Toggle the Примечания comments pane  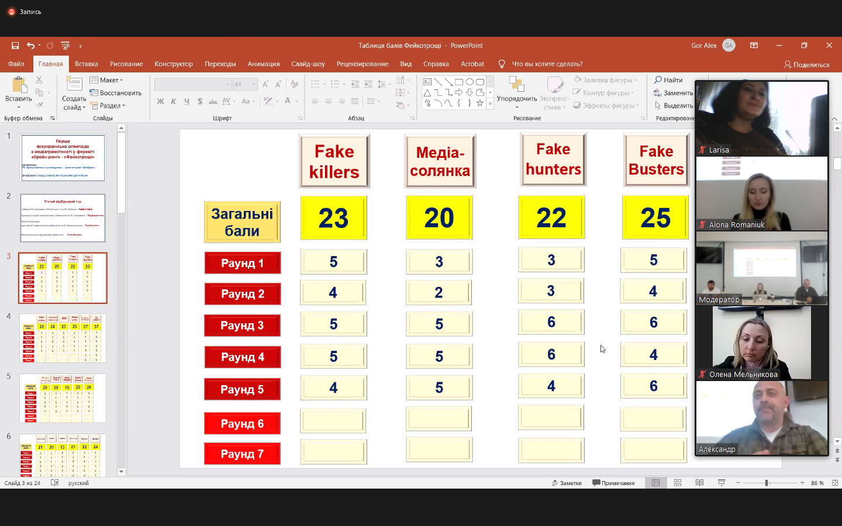coord(613,483)
